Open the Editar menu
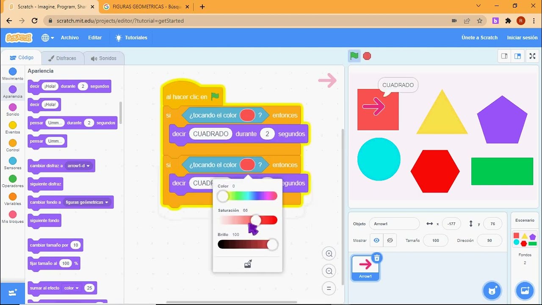The image size is (542, 305). (x=95, y=38)
